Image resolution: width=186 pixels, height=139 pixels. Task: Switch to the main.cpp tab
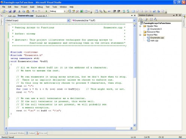[12, 16]
